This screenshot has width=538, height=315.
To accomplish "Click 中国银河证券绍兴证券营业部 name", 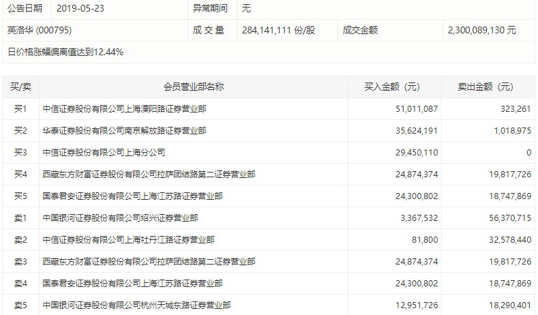I will click(x=120, y=218).
